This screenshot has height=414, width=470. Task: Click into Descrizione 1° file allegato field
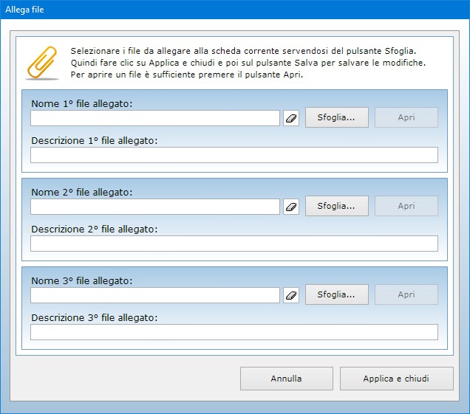click(234, 155)
